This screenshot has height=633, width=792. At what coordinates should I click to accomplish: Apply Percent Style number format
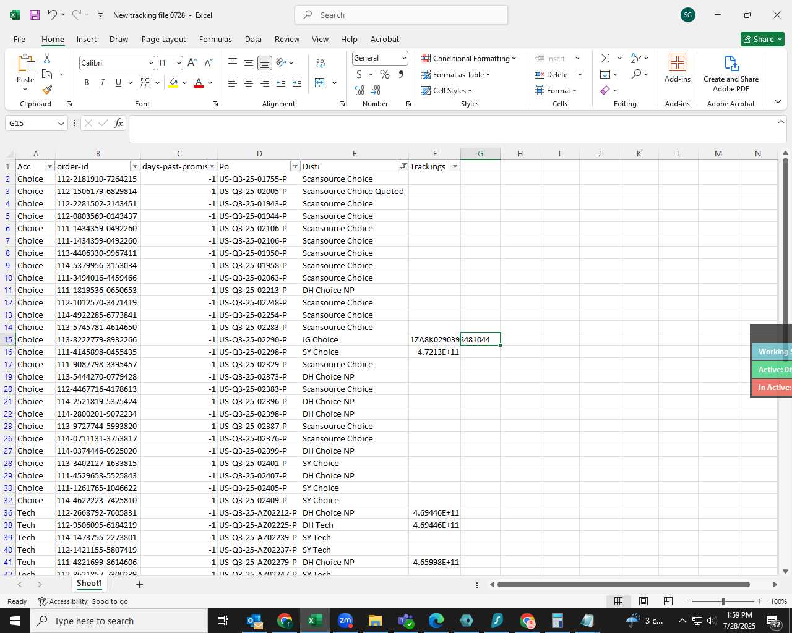[x=385, y=74]
